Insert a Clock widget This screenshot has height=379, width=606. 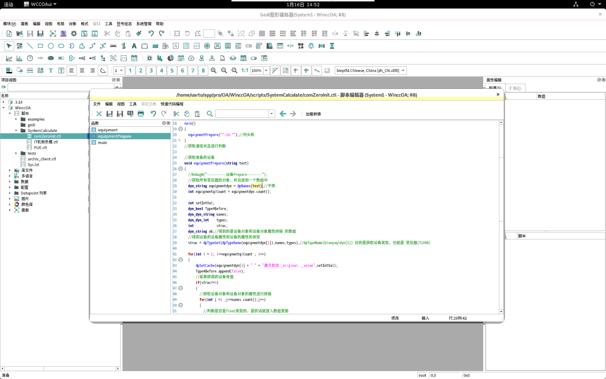point(30,58)
